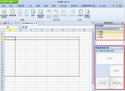The image size is (125, 91).
Task: Select row header 17
Action: click(x=2, y=78)
